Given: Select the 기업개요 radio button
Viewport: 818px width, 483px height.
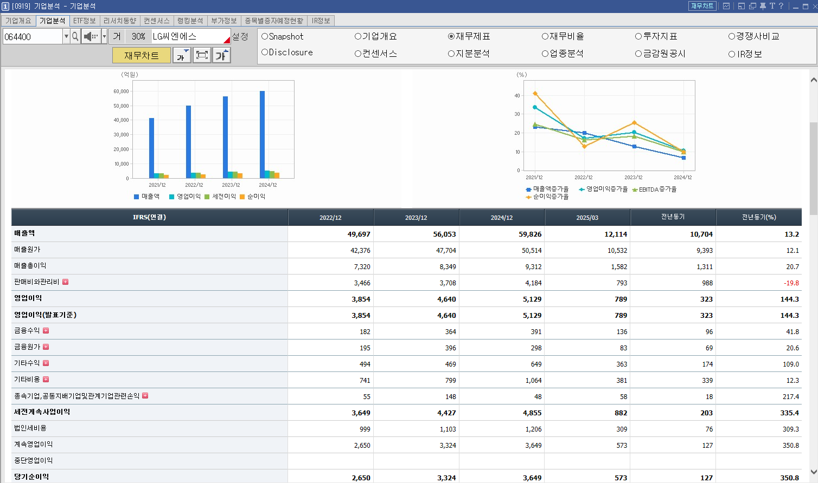Looking at the screenshot, I should click(358, 36).
